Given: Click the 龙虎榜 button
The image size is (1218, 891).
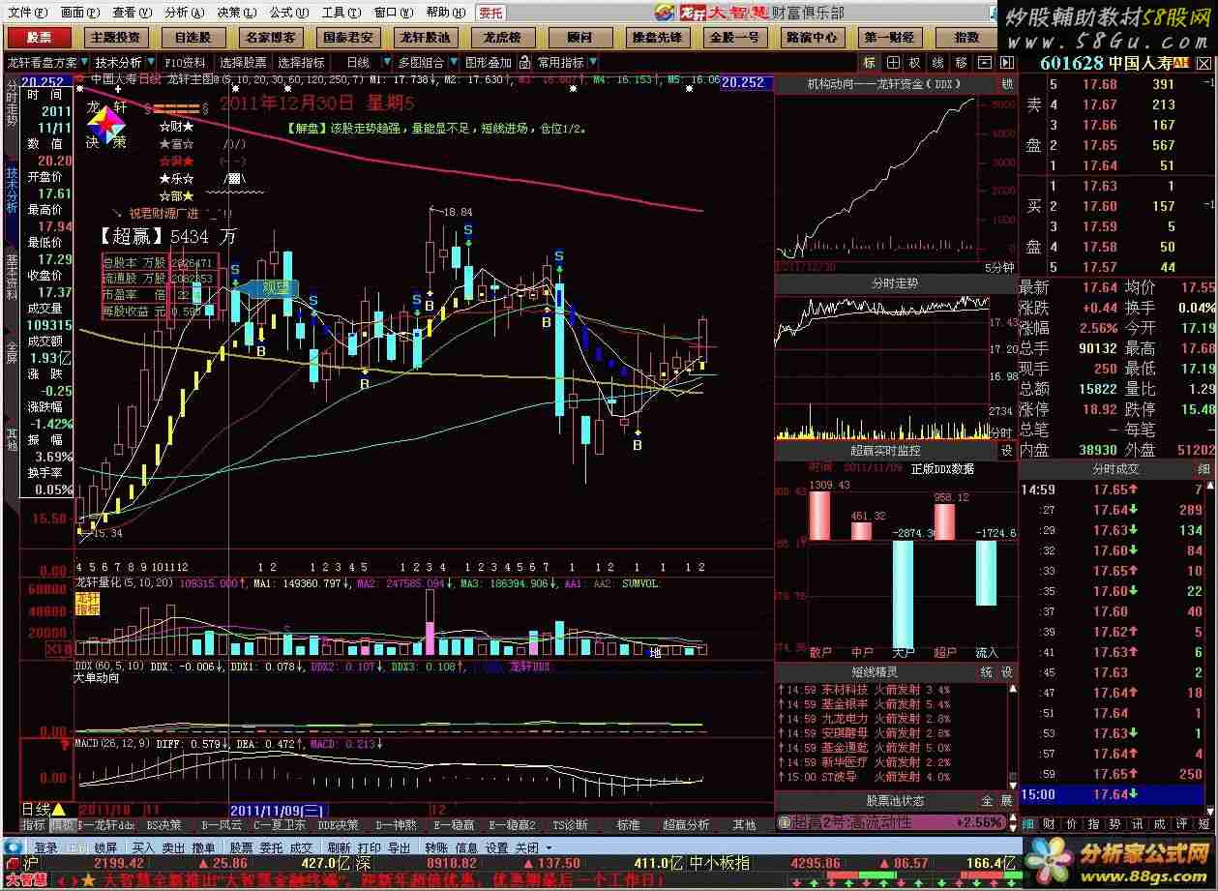Looking at the screenshot, I should tap(503, 38).
